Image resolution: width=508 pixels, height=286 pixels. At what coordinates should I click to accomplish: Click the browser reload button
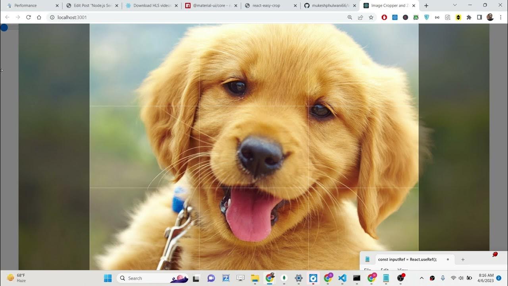tap(28, 17)
